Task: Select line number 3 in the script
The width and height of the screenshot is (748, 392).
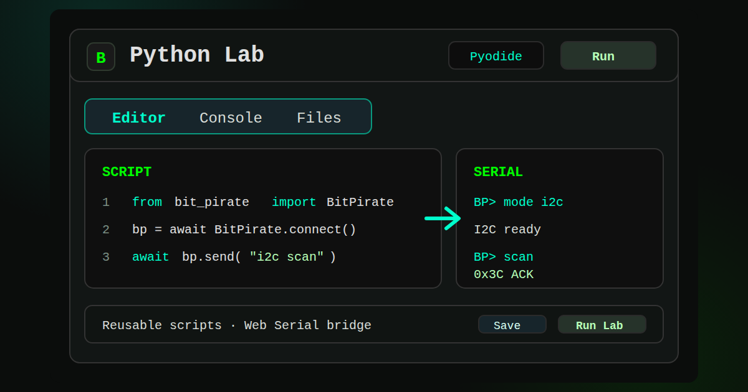Action: [106, 257]
